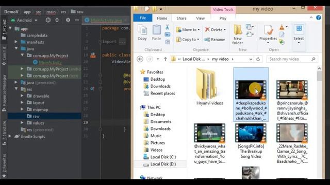Screen dimensions: 330x185
Task: Expand the drawable folder node
Action: tap(22, 96)
